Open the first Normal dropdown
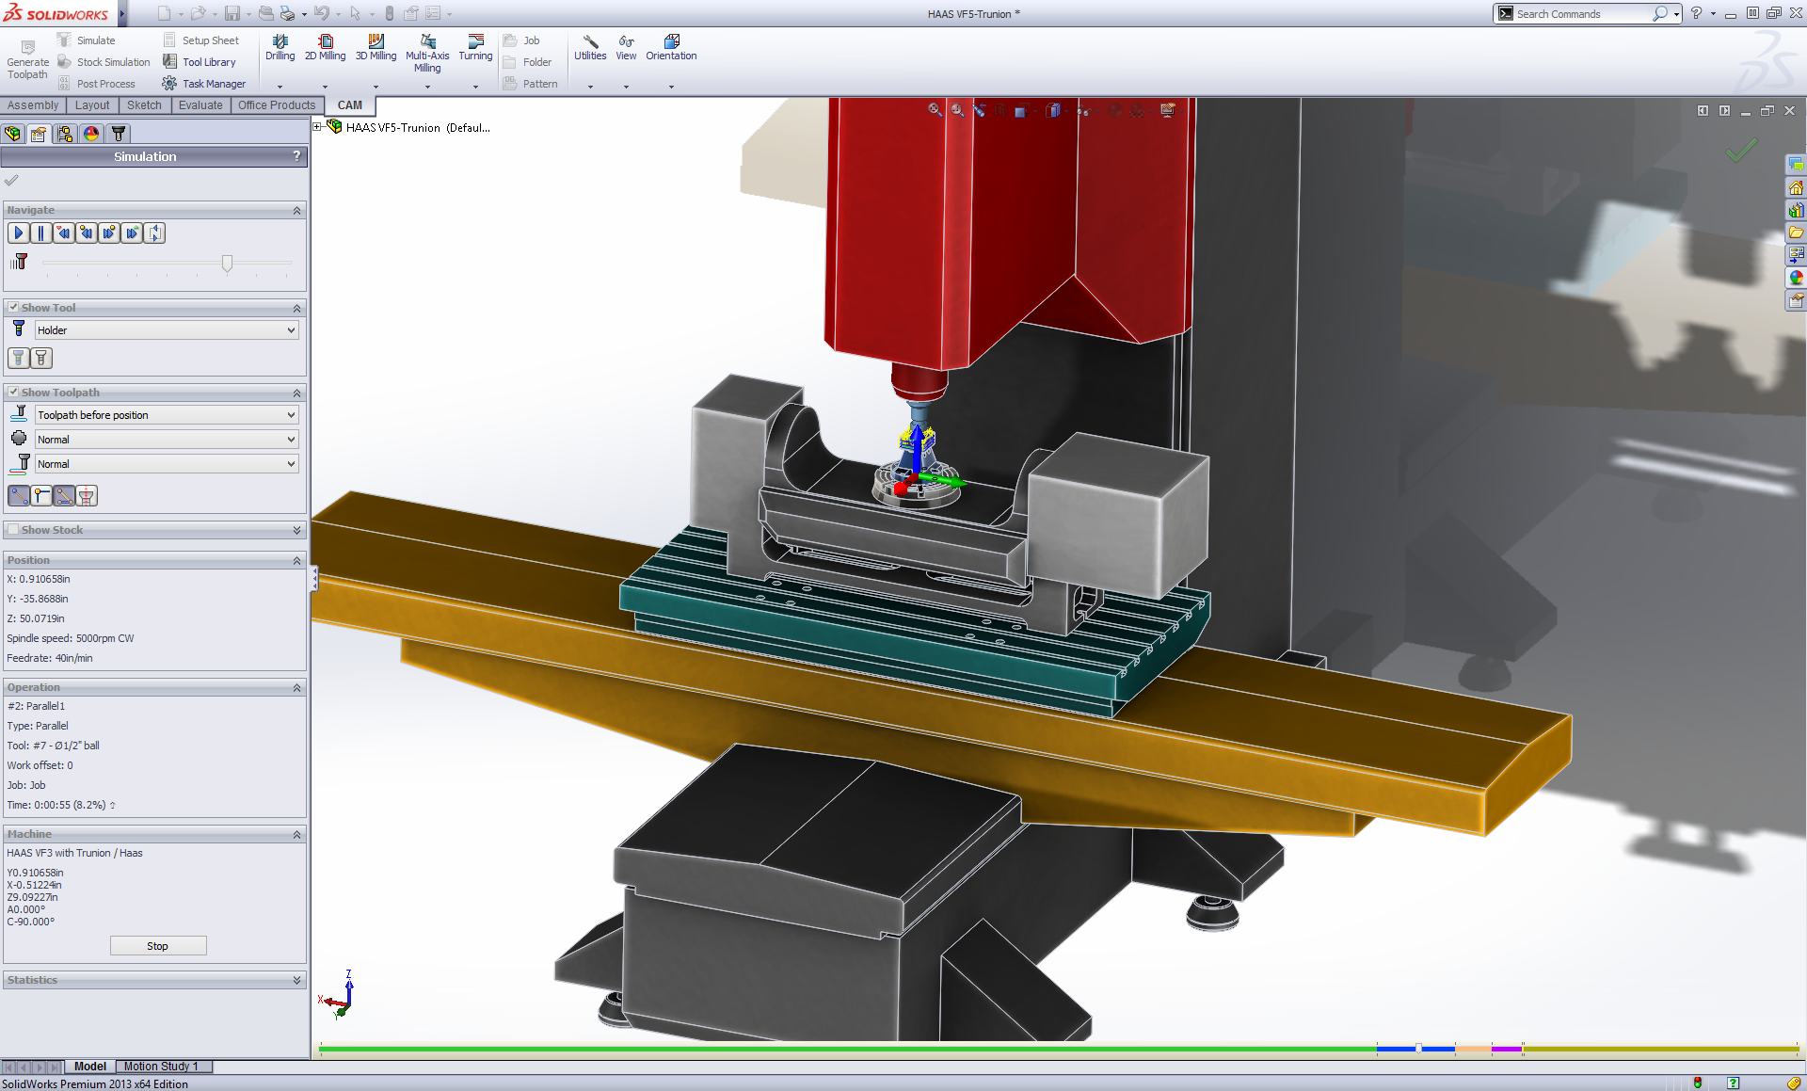 [x=167, y=440]
